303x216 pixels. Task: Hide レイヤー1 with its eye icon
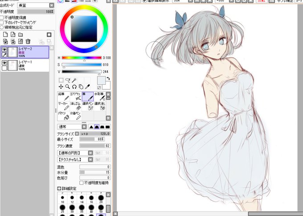[4, 63]
